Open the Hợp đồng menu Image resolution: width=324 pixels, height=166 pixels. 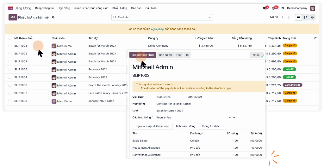click(64, 8)
